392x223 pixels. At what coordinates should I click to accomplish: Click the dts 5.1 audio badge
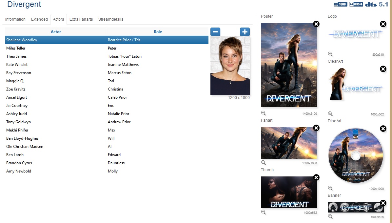tap(377, 4)
